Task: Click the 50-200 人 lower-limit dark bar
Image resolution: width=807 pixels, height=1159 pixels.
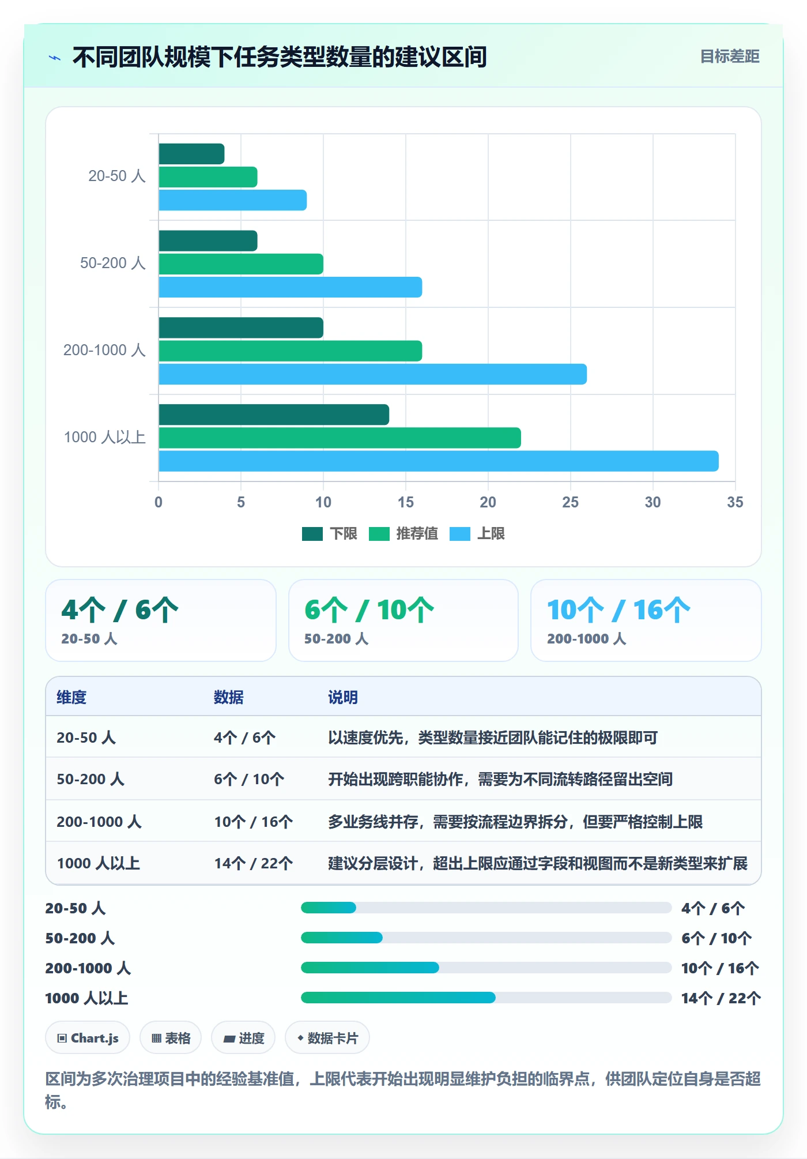Action: click(208, 241)
